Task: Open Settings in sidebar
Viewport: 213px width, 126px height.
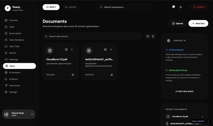Action: 20,92
